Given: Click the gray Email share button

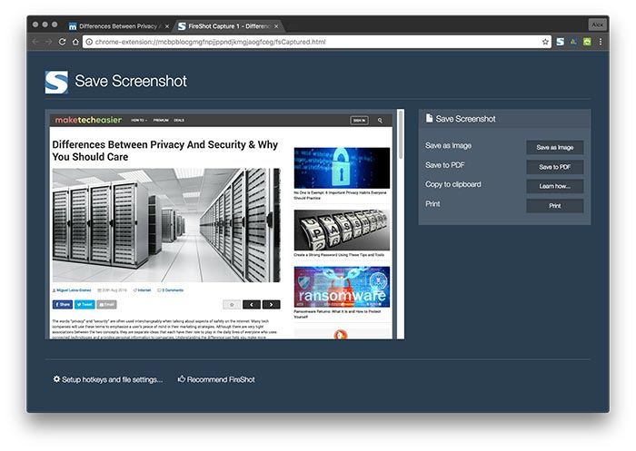Looking at the screenshot, I should tap(106, 304).
